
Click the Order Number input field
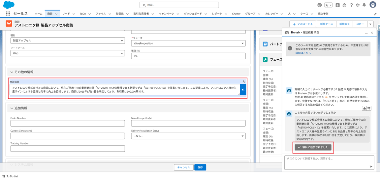pos(68,123)
